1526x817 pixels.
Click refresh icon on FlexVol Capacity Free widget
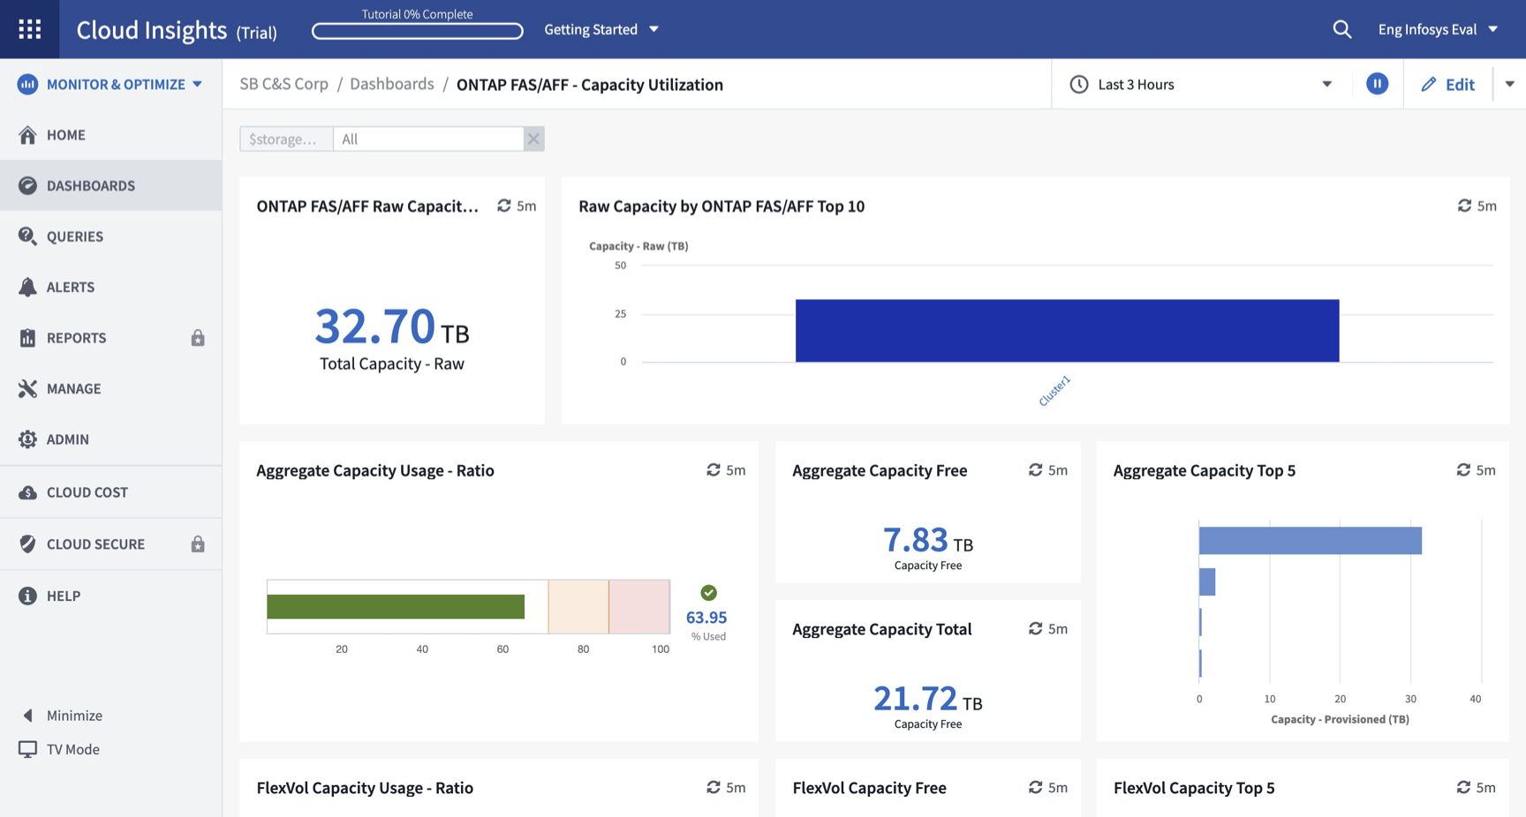click(1035, 787)
